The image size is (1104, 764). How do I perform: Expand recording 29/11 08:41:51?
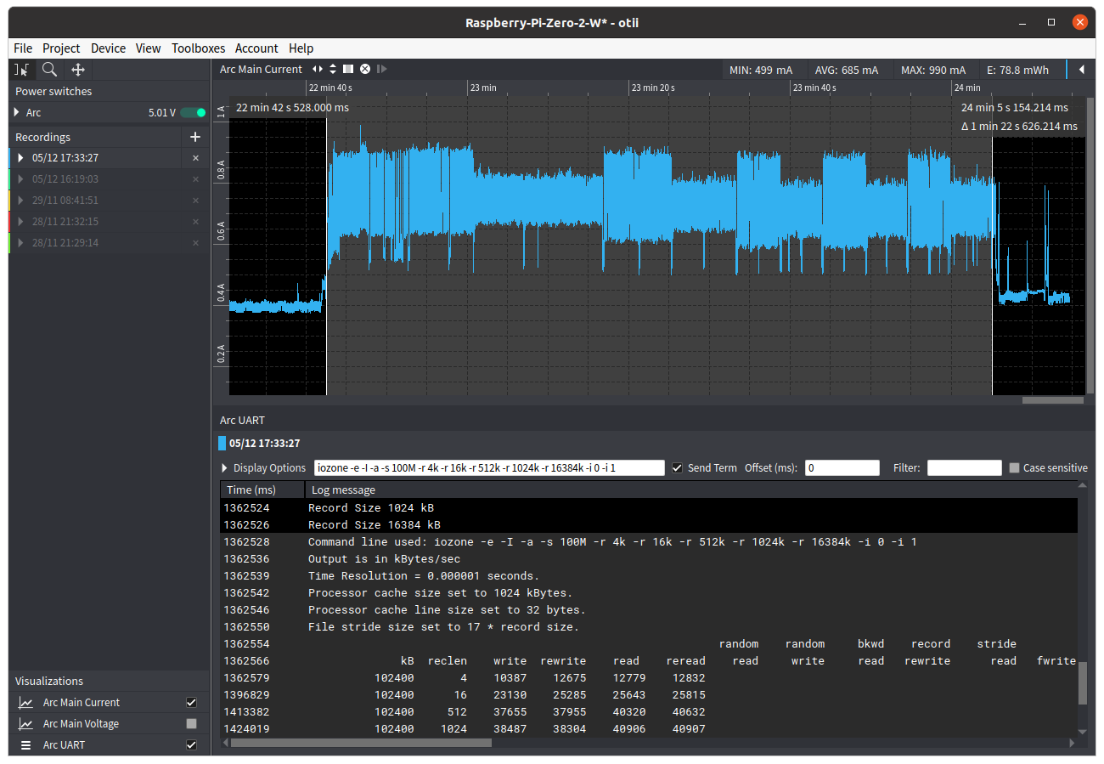point(21,201)
